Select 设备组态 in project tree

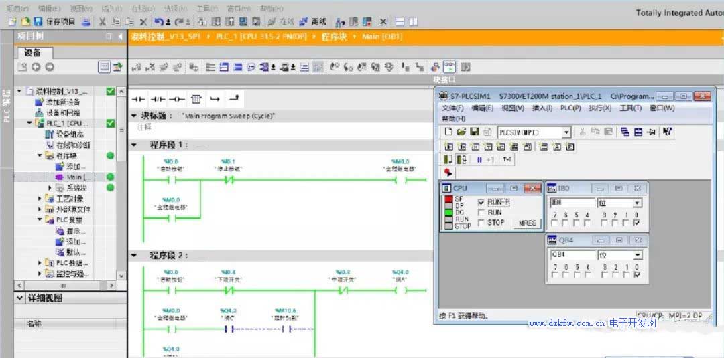pos(64,134)
